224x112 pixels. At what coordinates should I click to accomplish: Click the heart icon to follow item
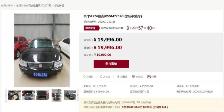(133, 77)
